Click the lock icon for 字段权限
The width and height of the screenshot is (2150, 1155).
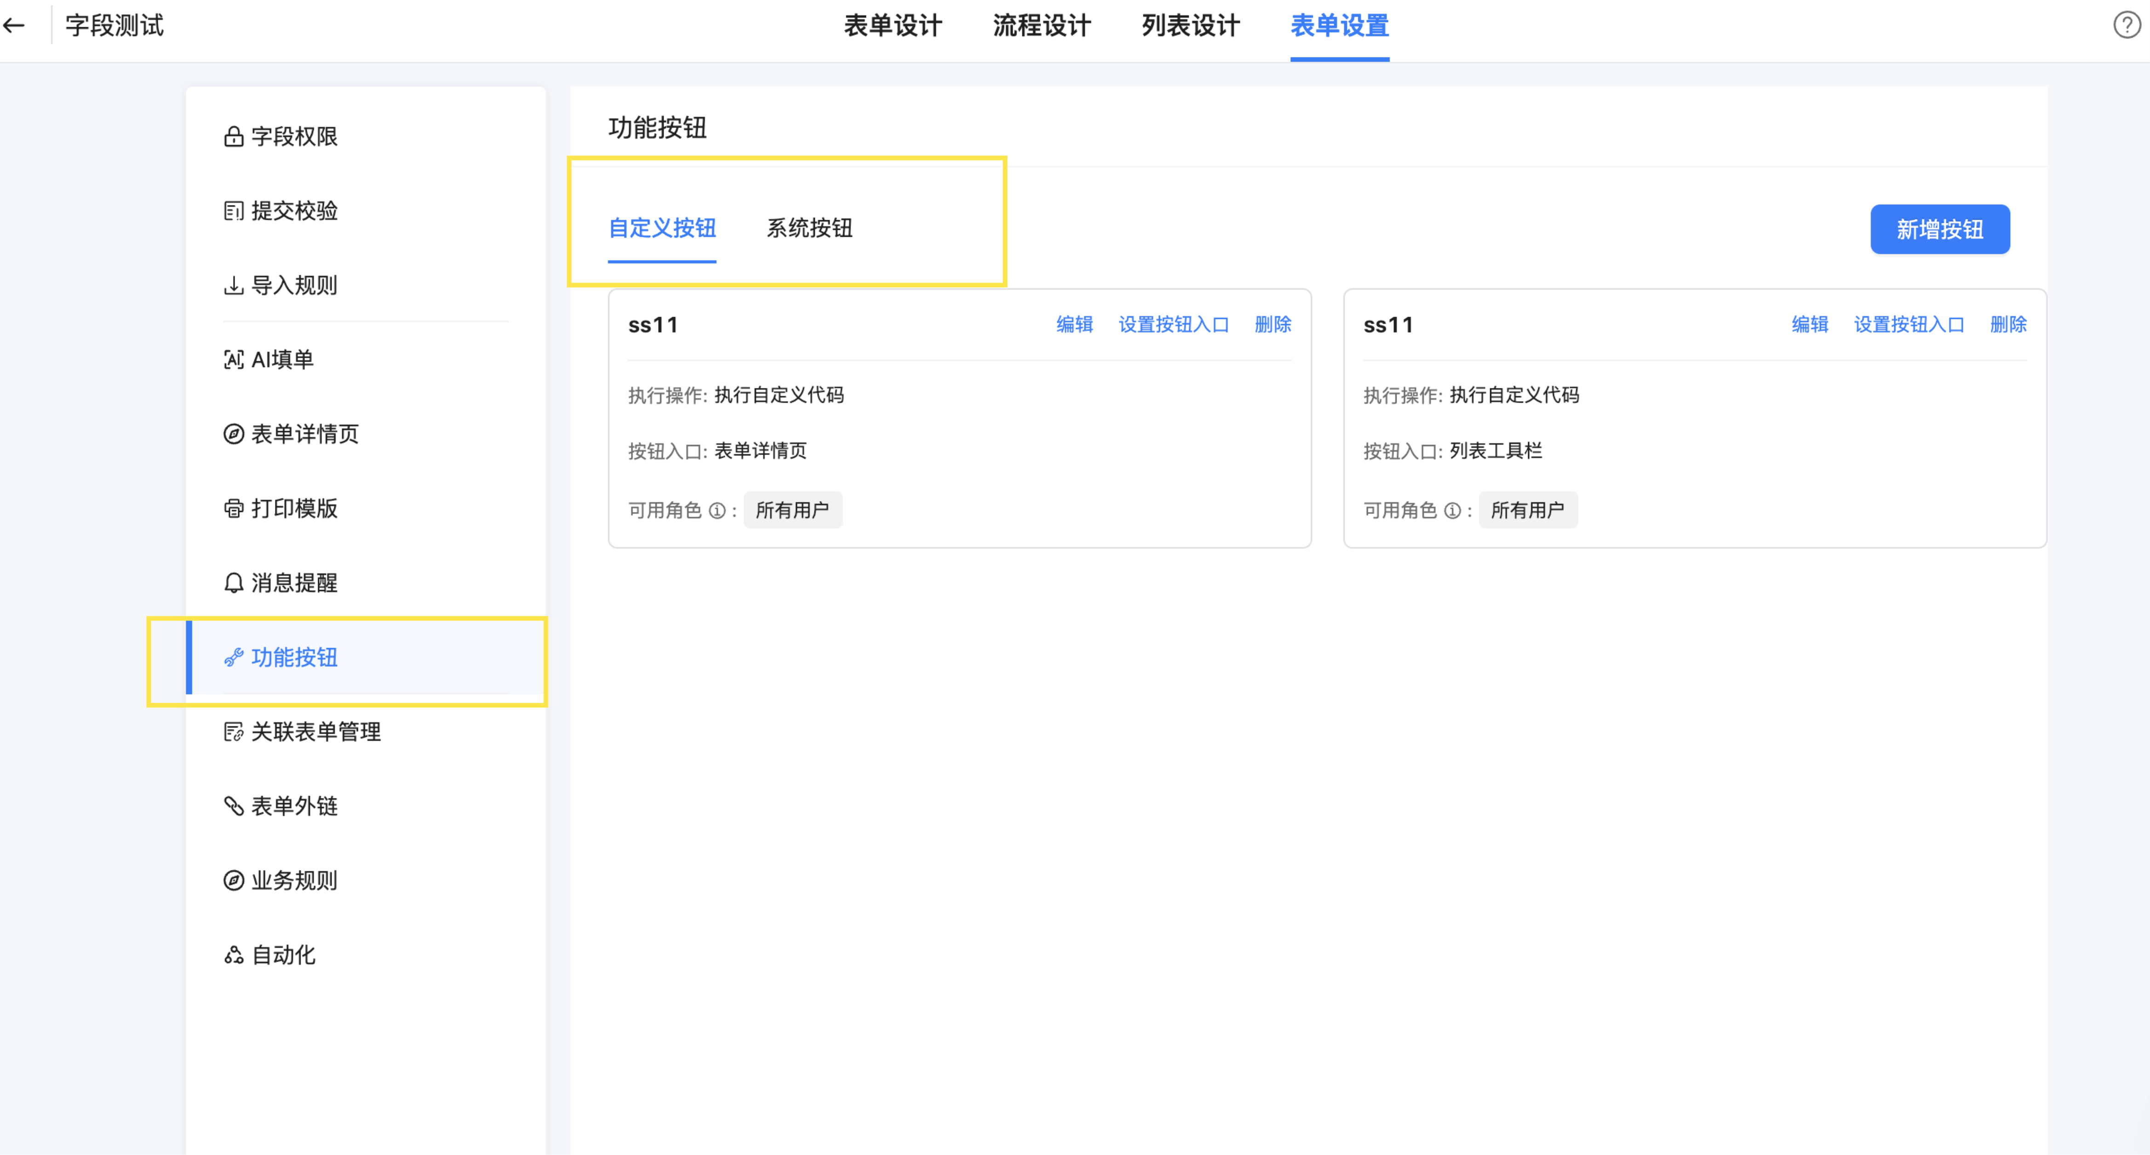pyautogui.click(x=234, y=137)
